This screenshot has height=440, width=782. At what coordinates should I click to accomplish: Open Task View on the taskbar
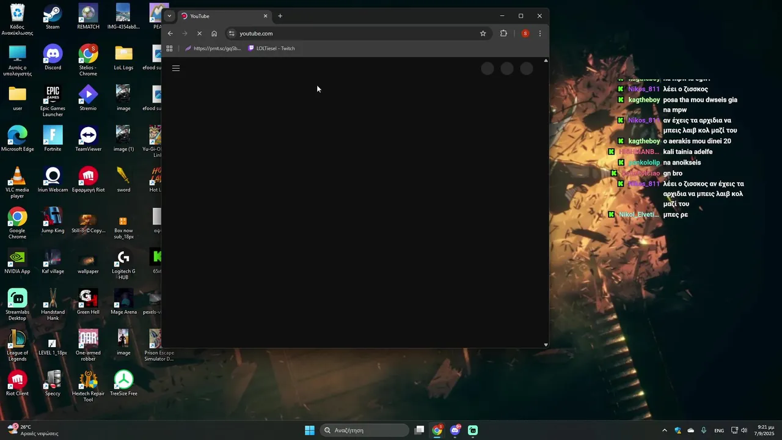[x=419, y=430]
